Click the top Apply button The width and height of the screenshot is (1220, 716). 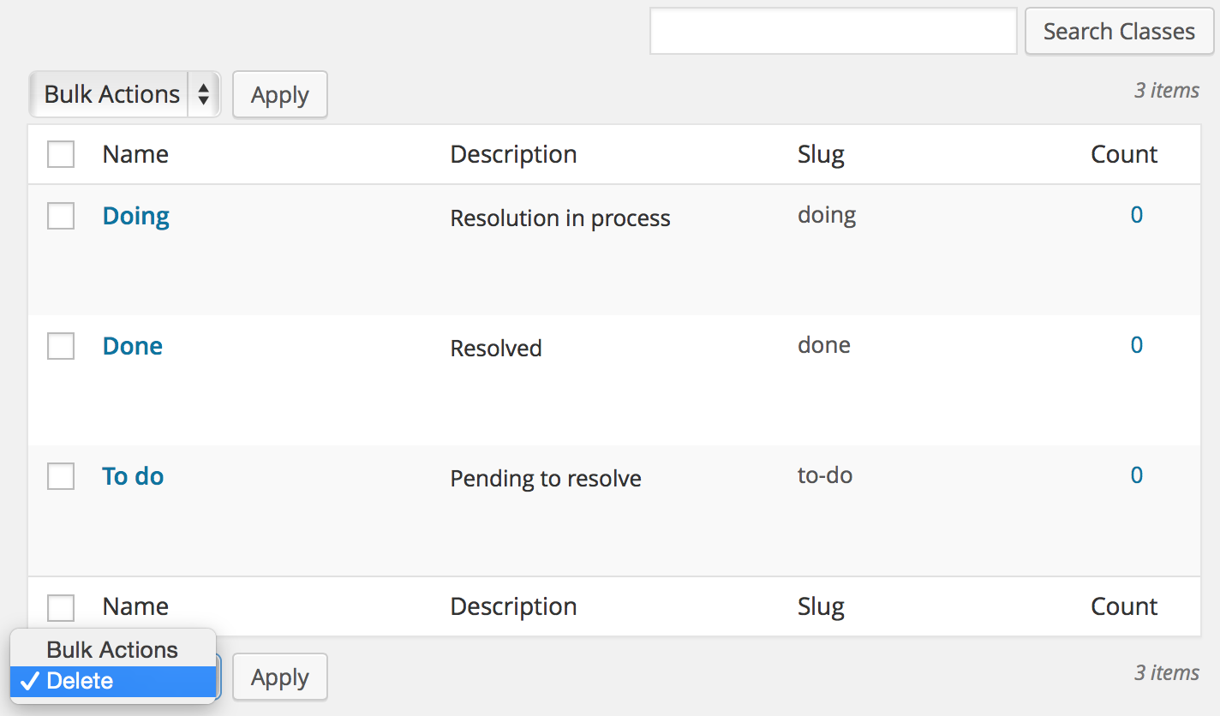pos(280,95)
